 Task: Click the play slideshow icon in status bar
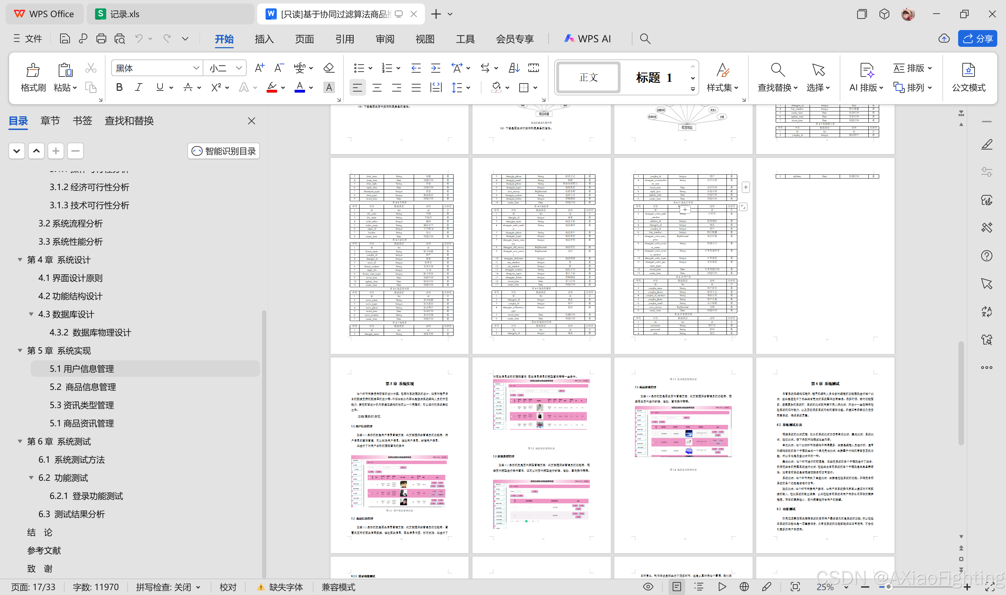722,587
